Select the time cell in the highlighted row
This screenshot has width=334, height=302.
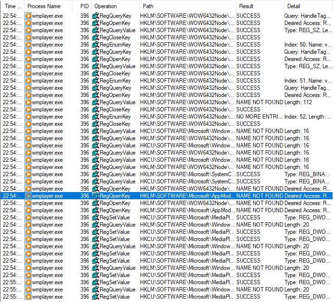tap(12, 196)
